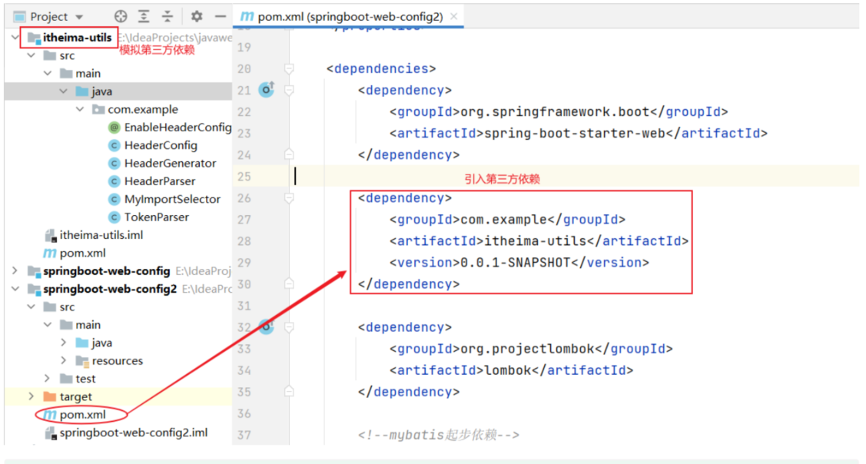Screen dimensions: 866x464
Task: Open the Project view dropdown
Action: tap(79, 17)
